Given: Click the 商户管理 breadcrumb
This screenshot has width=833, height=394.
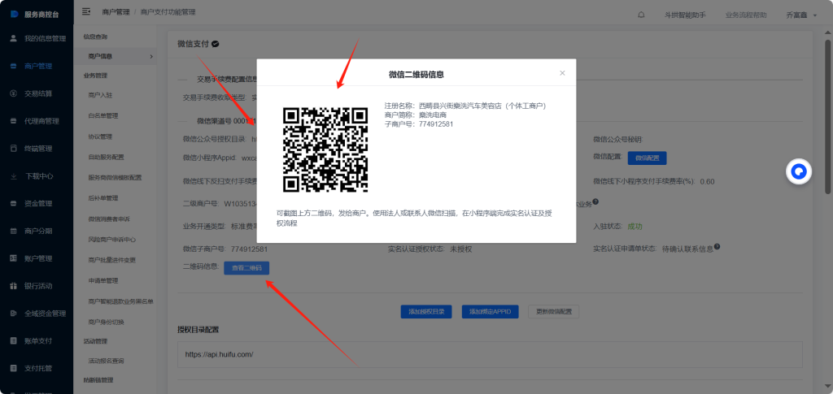Looking at the screenshot, I should [116, 11].
